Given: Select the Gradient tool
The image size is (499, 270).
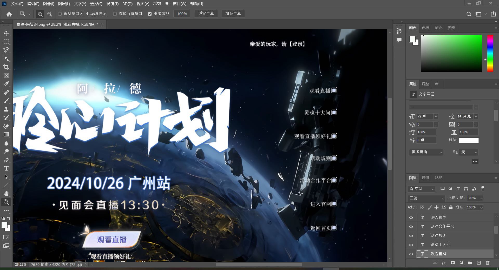Looking at the screenshot, I should point(6,135).
